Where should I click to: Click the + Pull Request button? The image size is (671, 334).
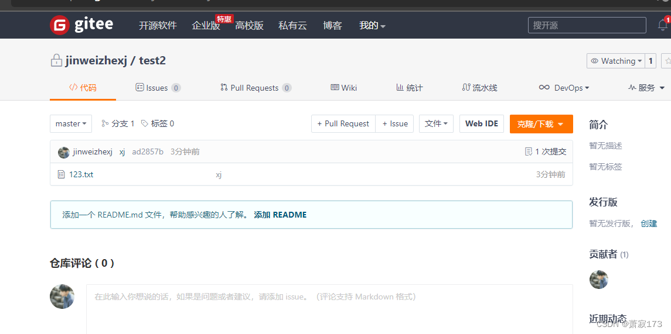(343, 124)
